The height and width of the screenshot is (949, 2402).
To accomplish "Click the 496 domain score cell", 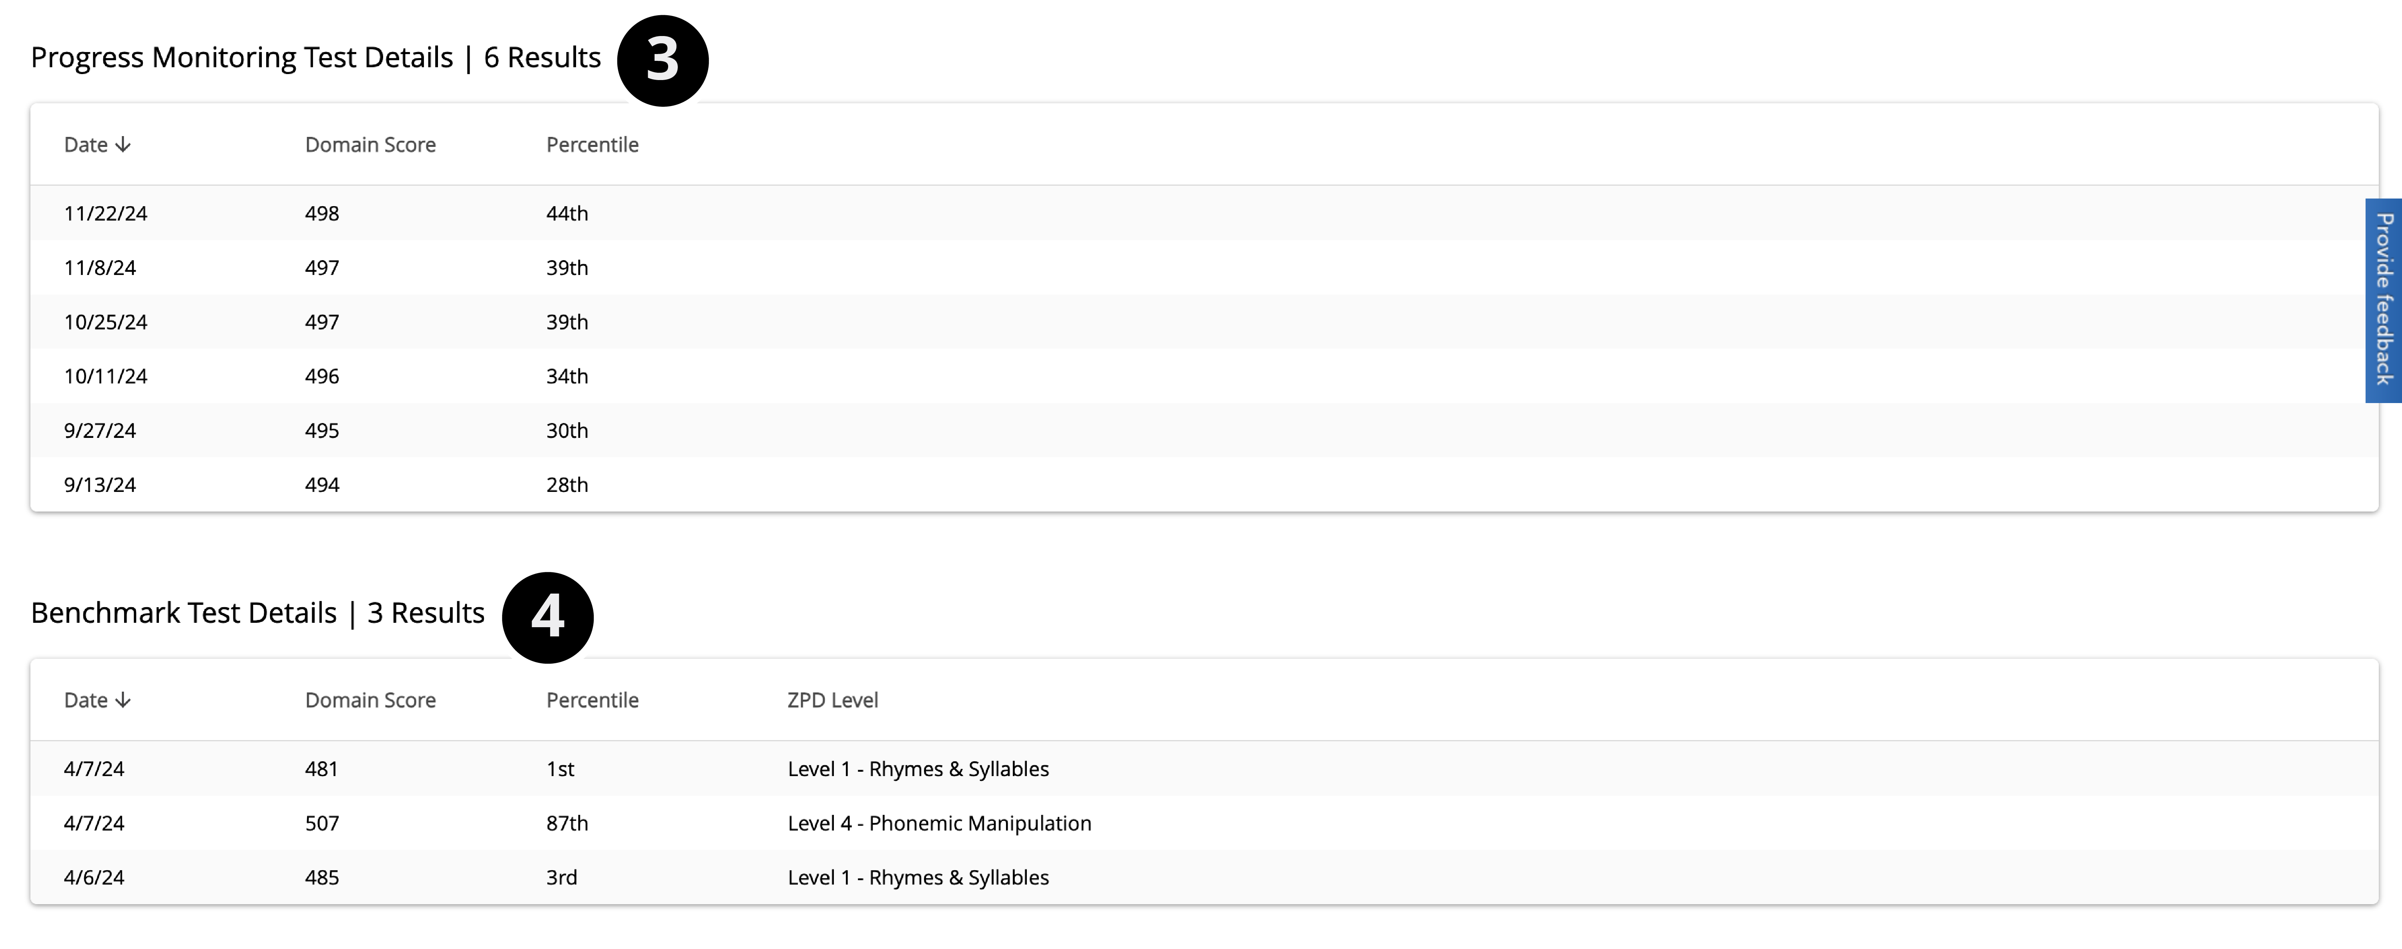I will [322, 376].
